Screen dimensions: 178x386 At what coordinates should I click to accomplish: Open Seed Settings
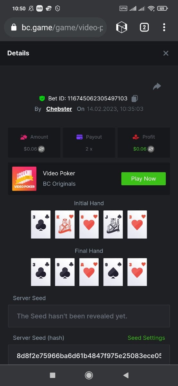coord(146,338)
